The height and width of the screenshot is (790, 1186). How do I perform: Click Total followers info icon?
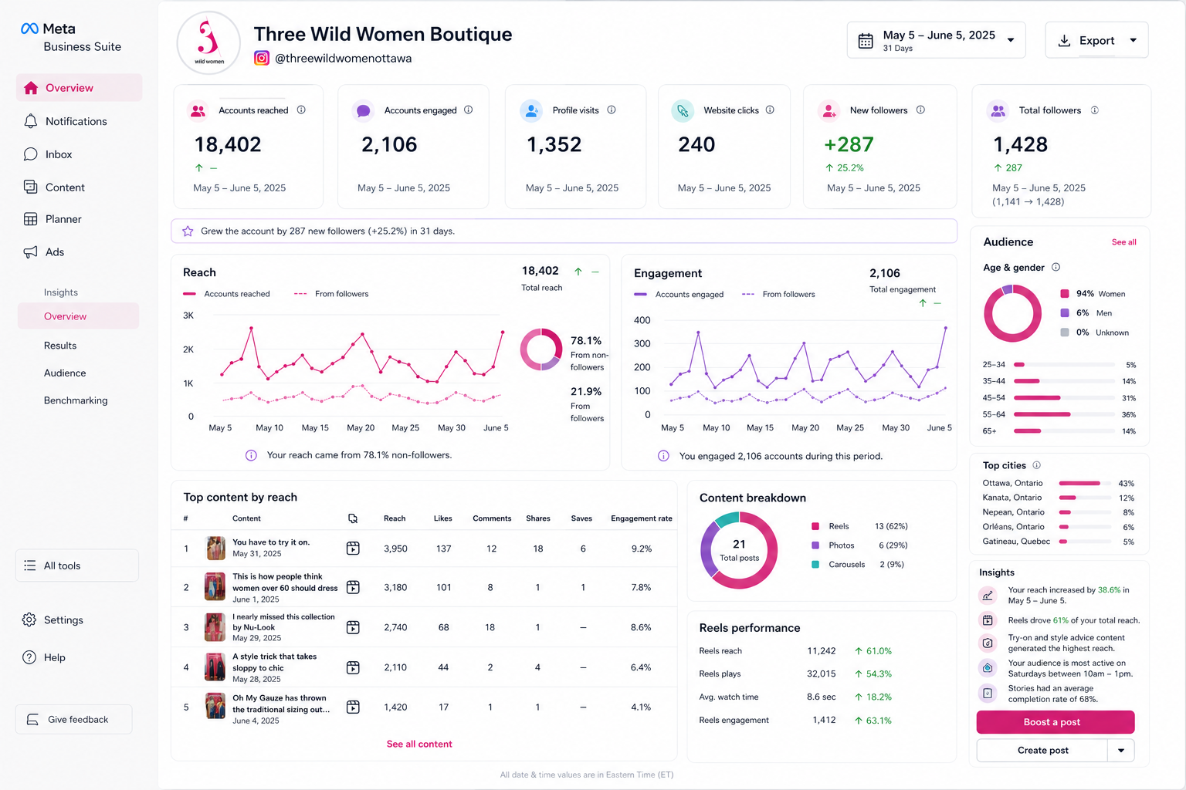click(x=1095, y=110)
